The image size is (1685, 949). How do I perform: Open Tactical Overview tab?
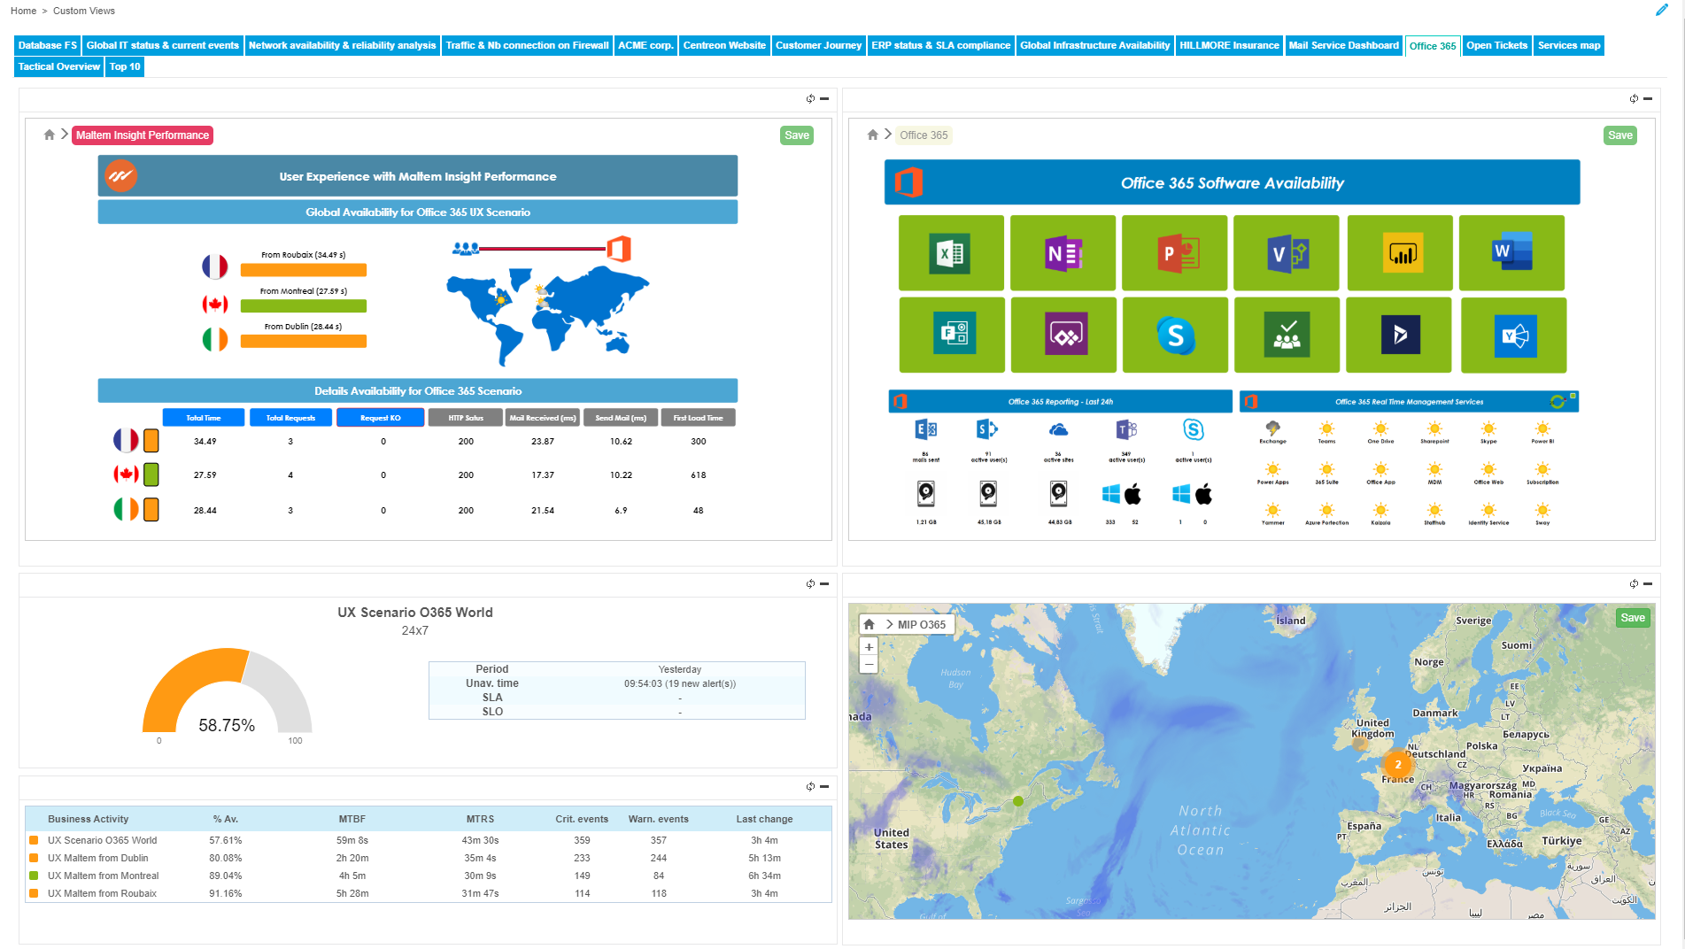coord(59,66)
